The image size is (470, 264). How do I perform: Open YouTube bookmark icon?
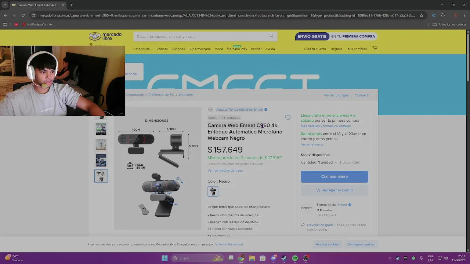pos(16,24)
